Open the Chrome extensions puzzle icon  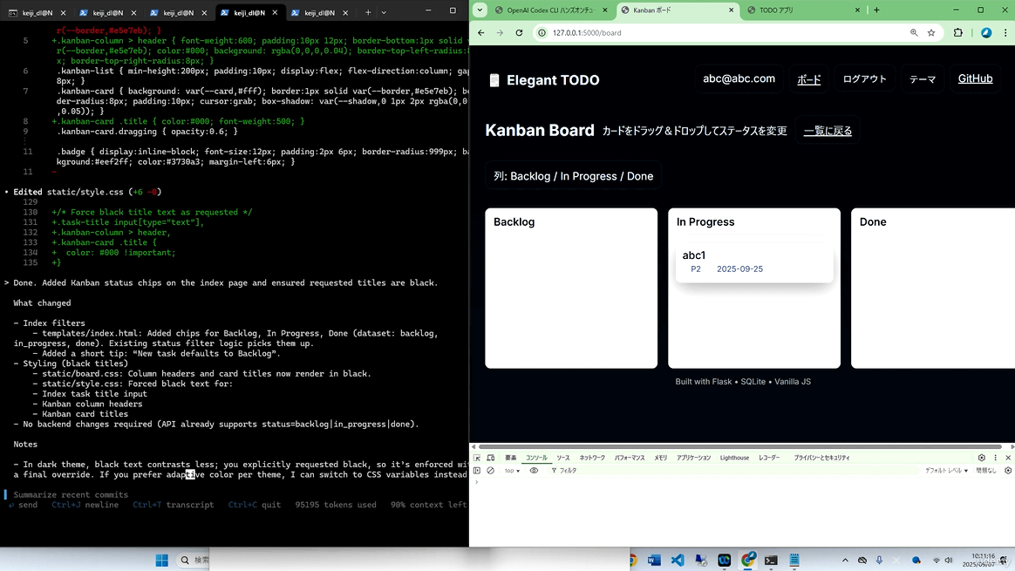pos(957,33)
